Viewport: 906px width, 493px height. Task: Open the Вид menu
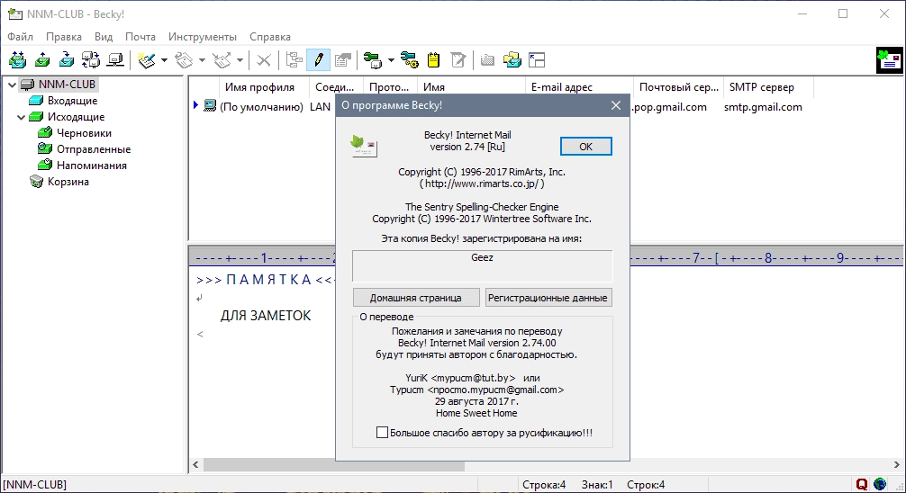(x=104, y=36)
